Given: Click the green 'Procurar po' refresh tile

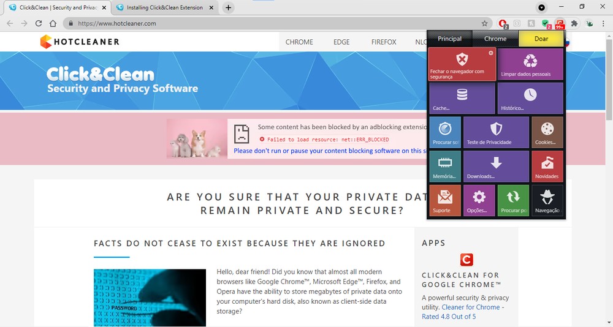Looking at the screenshot, I should coord(513,200).
